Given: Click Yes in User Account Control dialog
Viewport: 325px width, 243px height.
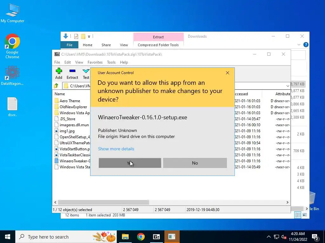Looking at the screenshot, I should 130,163.
